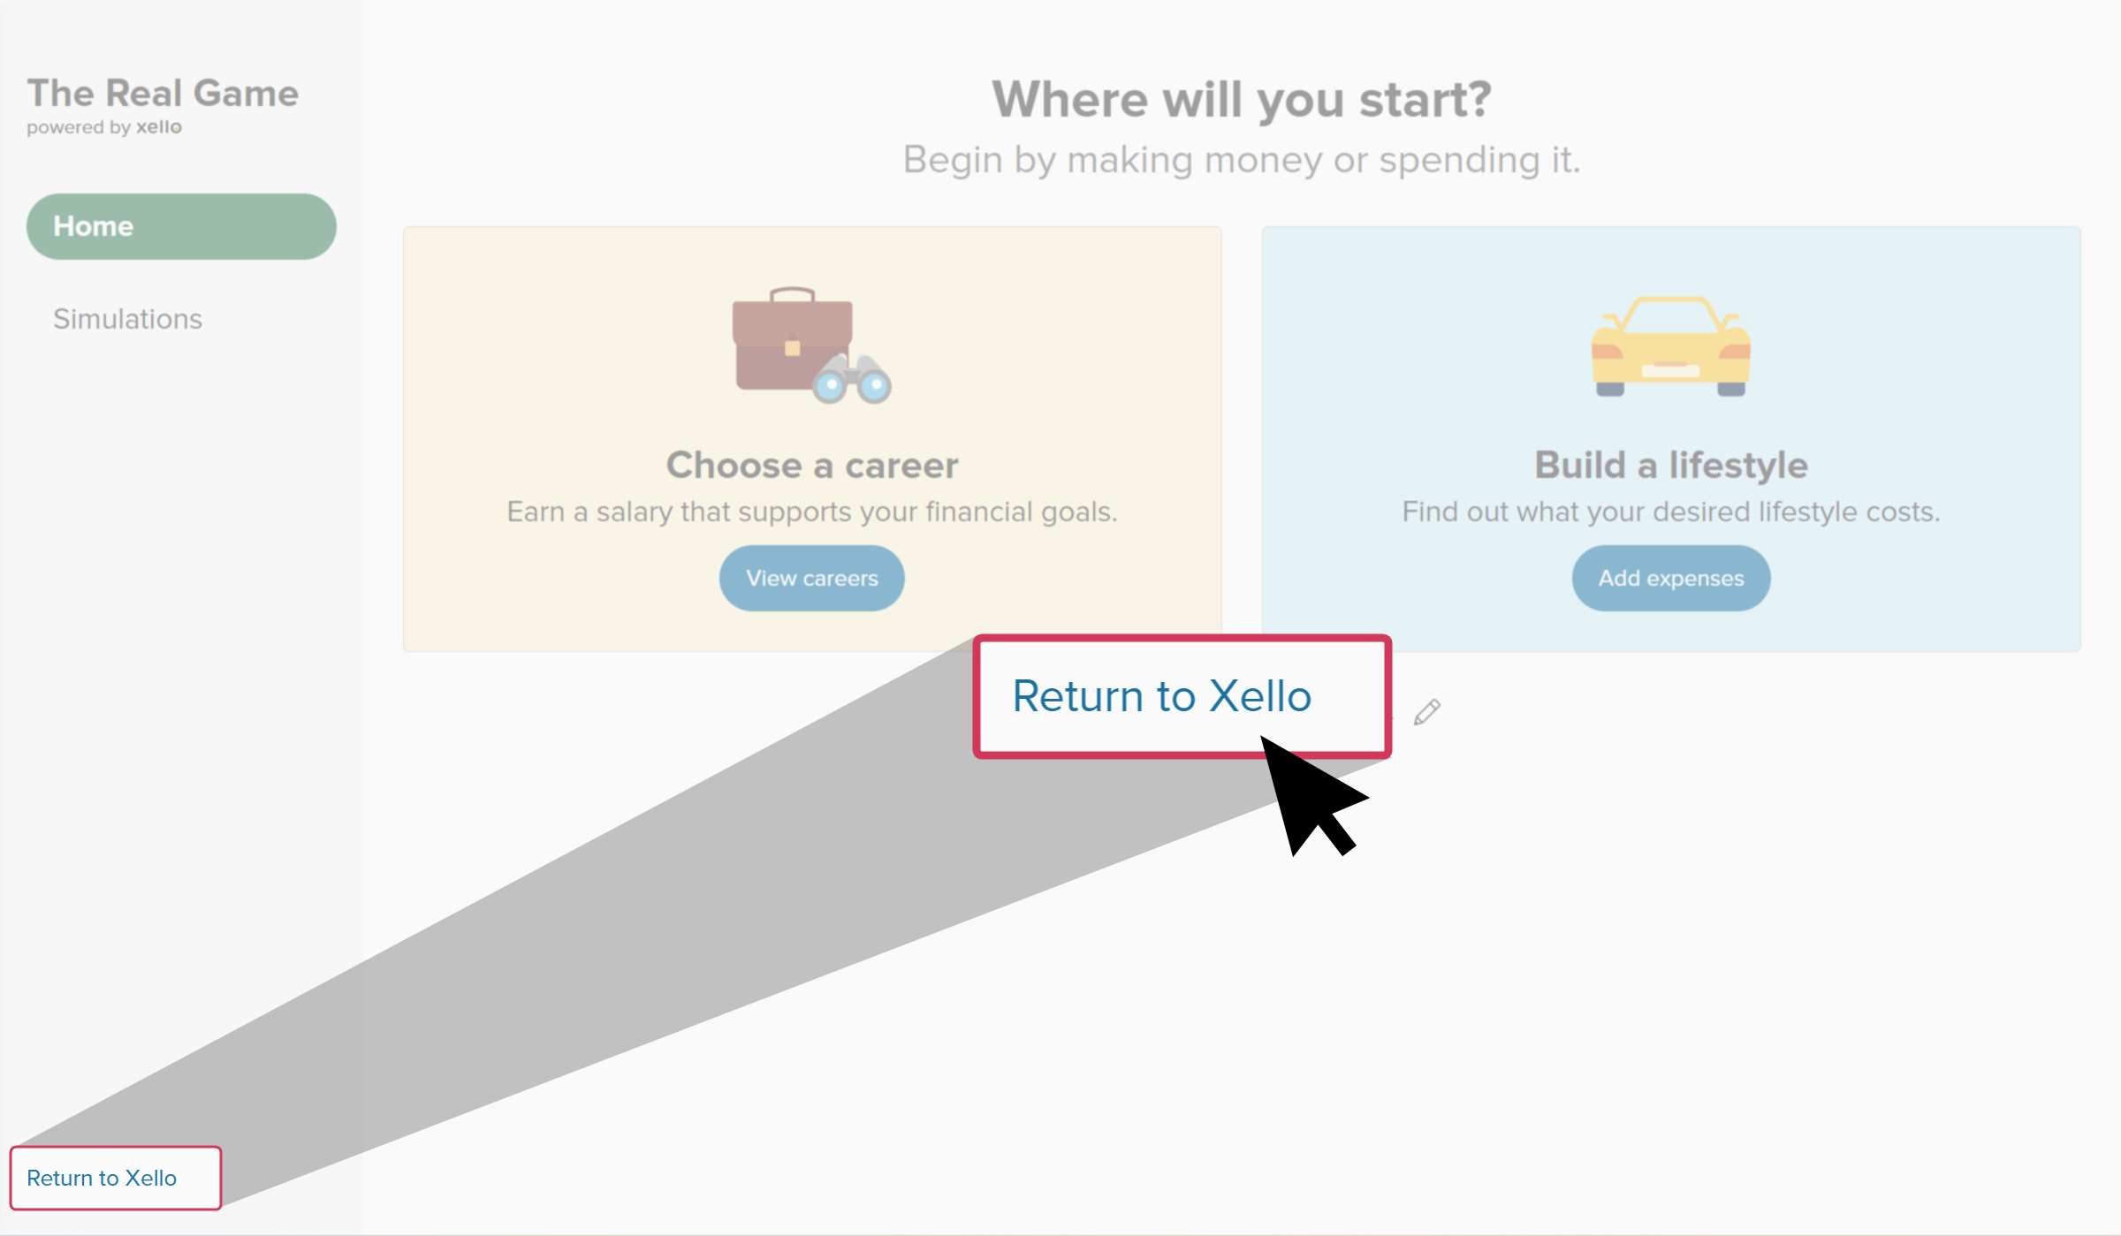Click the green Home pill in the sidebar
Screen dimensions: 2121x1236
tap(180, 226)
